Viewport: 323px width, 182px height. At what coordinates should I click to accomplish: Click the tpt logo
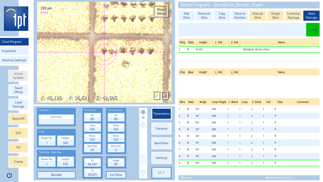coord(16,19)
